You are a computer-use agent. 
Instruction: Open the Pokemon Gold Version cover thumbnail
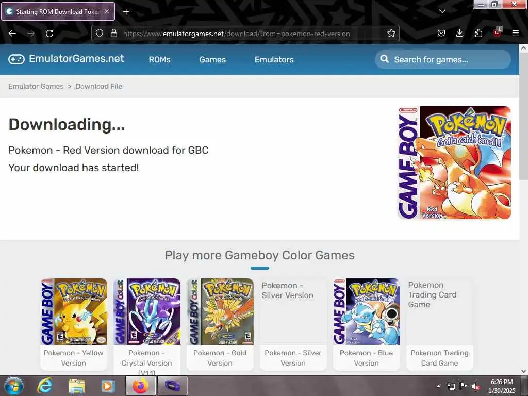point(220,311)
